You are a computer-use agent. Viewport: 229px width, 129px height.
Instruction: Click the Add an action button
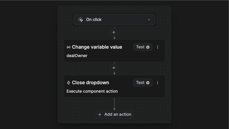(114, 114)
